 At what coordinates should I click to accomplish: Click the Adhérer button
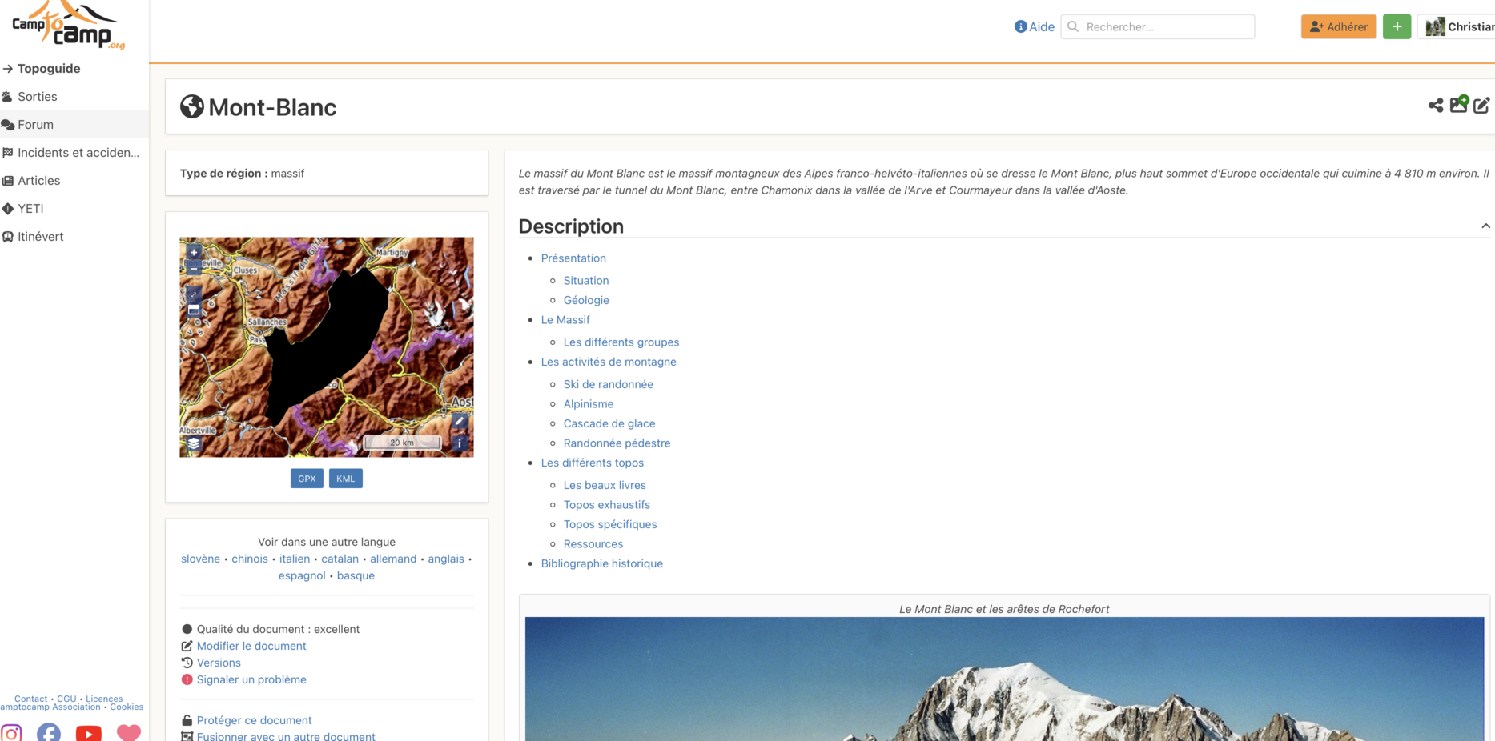(1338, 26)
